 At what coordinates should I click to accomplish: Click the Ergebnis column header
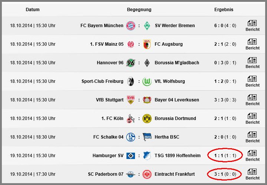pos(224,10)
